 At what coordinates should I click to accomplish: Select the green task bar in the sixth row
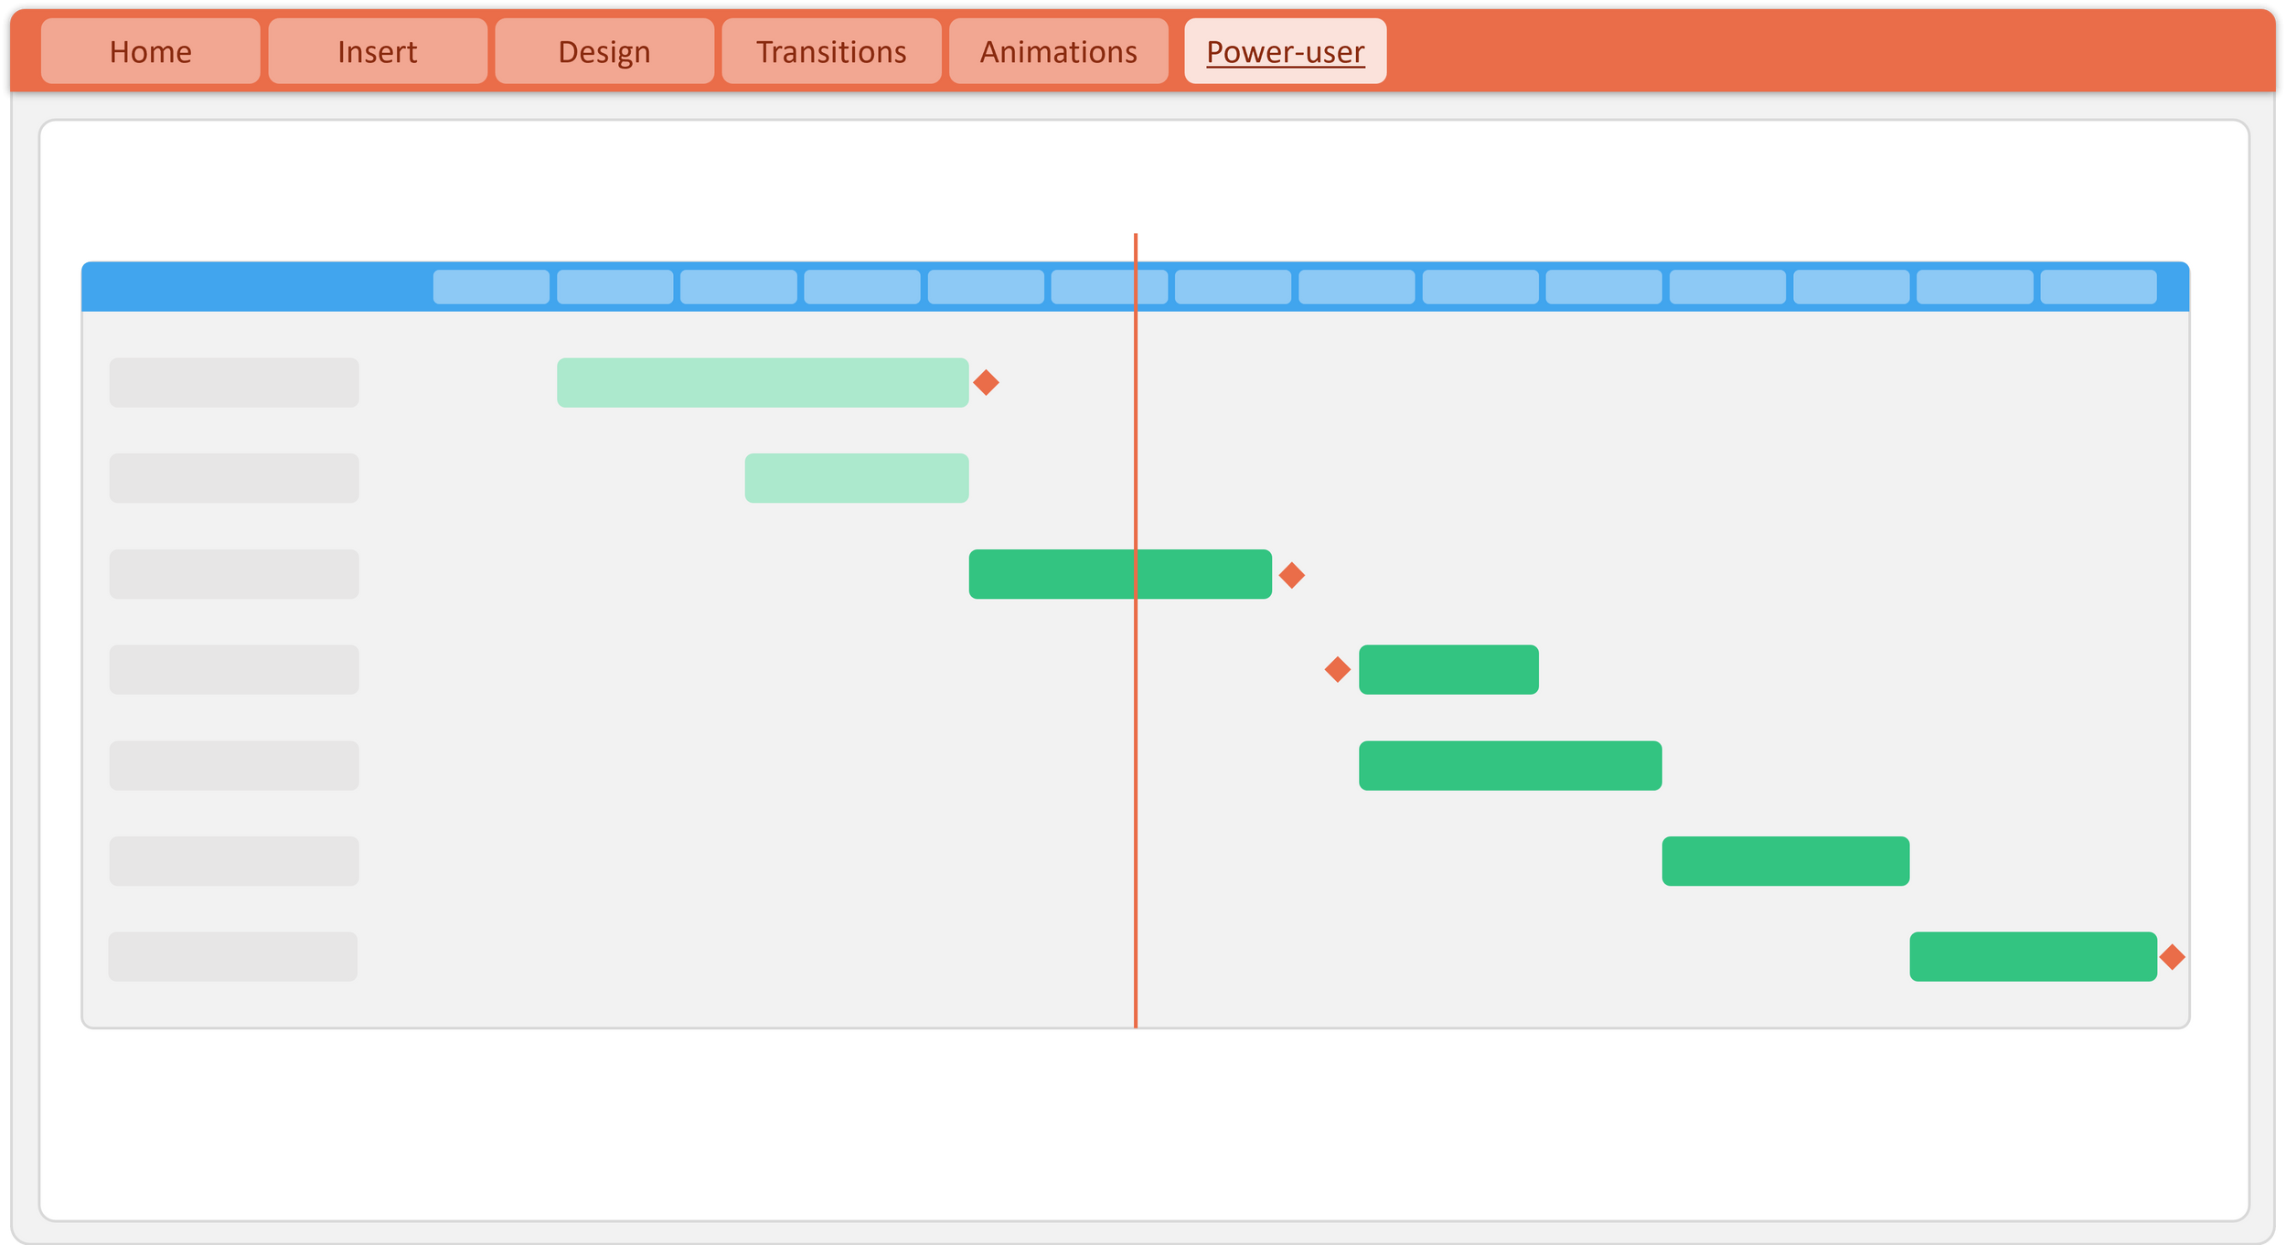[1785, 860]
